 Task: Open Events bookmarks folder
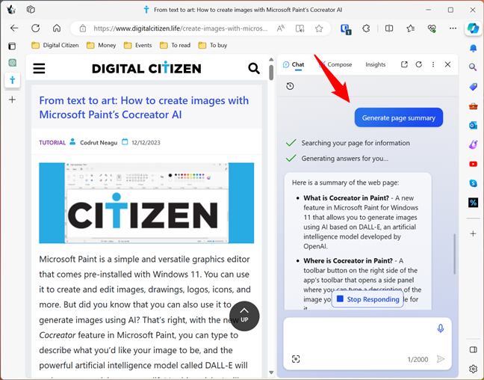coord(137,46)
